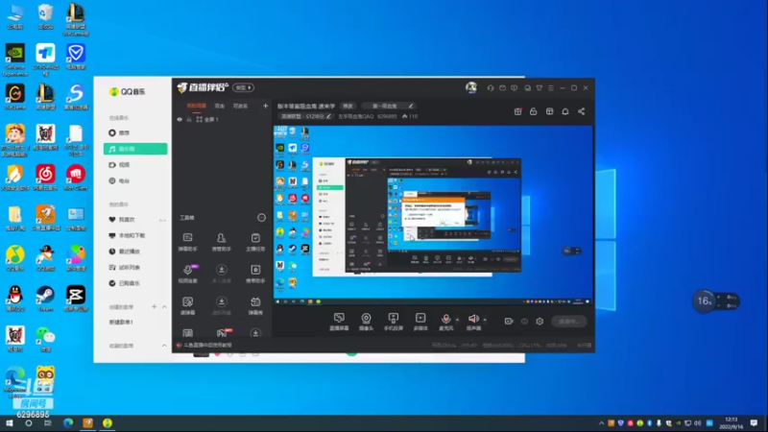Screen dimensions: 768x432
Task: Add a 摄像头 camera source
Action: pos(366,322)
